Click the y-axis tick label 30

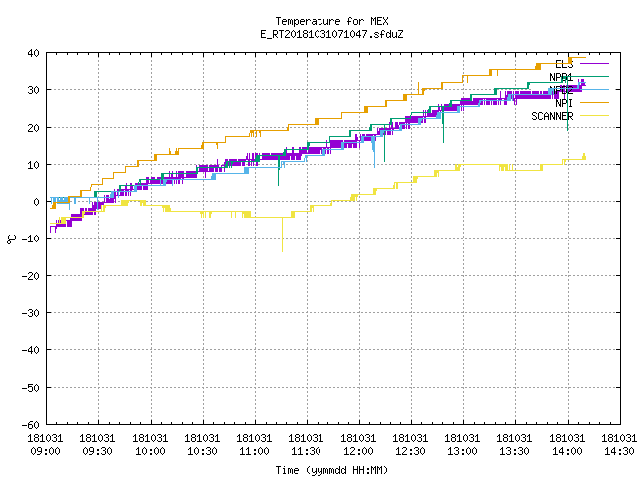click(x=33, y=90)
